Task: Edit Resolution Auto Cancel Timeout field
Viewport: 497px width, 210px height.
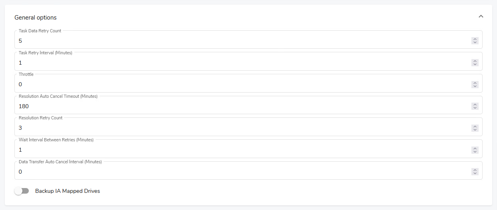Action: coord(240,106)
